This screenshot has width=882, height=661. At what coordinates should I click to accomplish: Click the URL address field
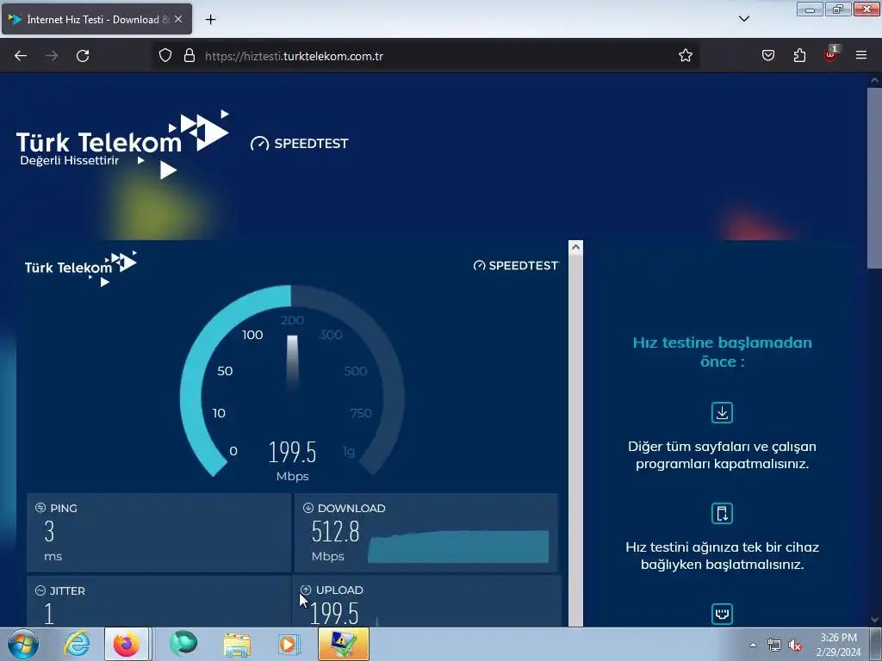coord(427,56)
